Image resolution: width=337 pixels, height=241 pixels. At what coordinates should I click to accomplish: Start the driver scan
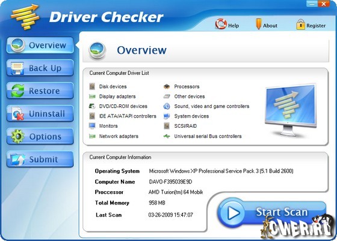(271, 213)
